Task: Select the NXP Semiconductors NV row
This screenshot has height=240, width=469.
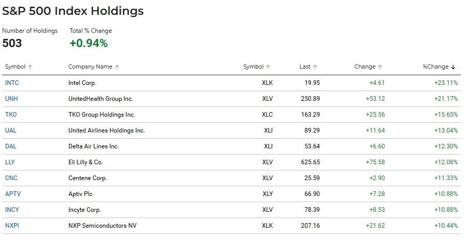Action: pyautogui.click(x=231, y=226)
